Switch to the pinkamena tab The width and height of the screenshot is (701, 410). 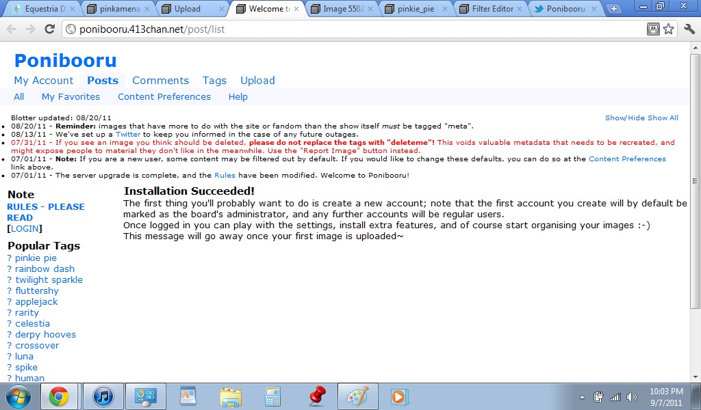pyautogui.click(x=118, y=8)
